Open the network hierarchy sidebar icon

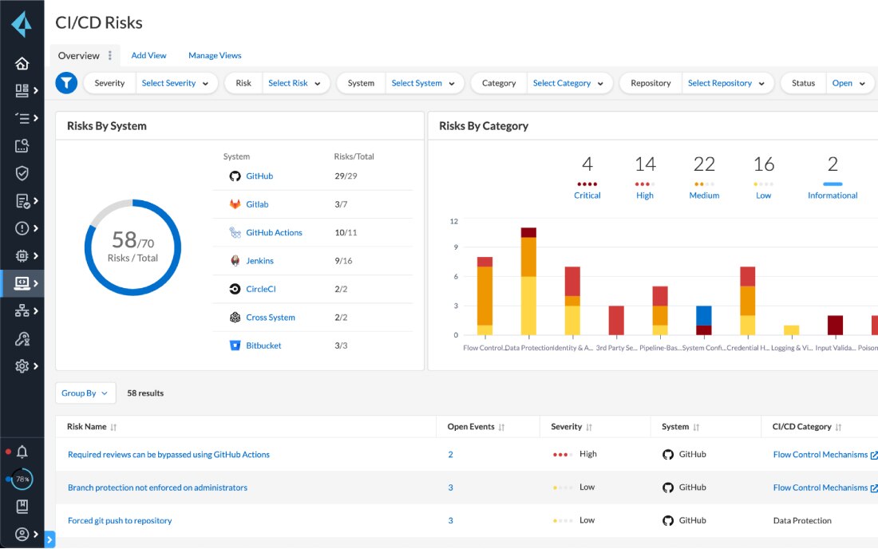pyautogui.click(x=22, y=310)
